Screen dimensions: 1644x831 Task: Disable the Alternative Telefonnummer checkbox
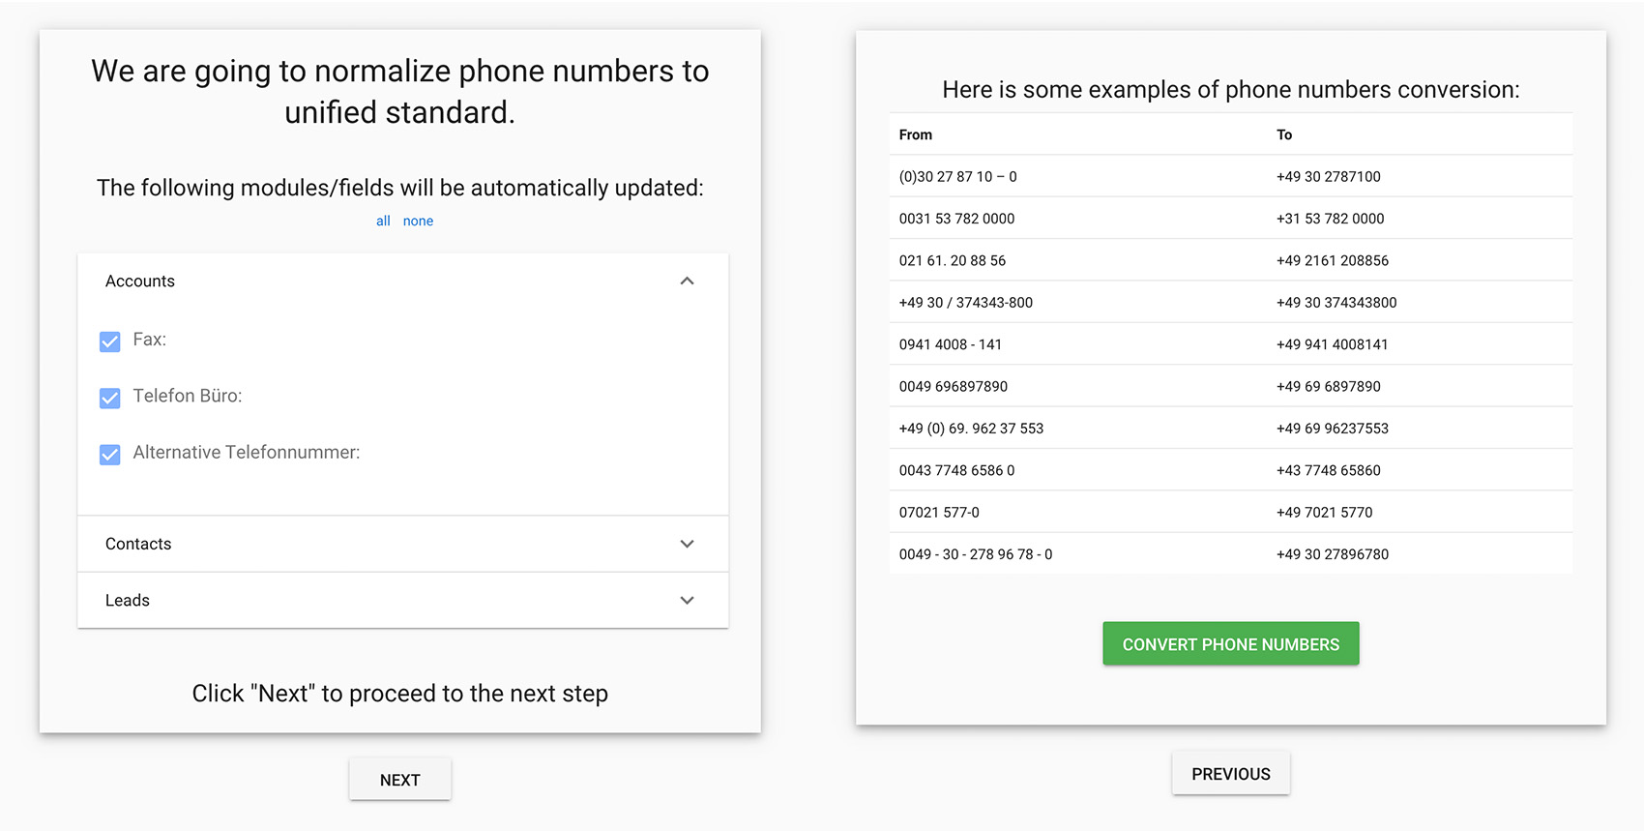tap(110, 455)
